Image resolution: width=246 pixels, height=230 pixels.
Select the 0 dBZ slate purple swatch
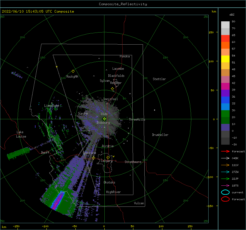225,127
